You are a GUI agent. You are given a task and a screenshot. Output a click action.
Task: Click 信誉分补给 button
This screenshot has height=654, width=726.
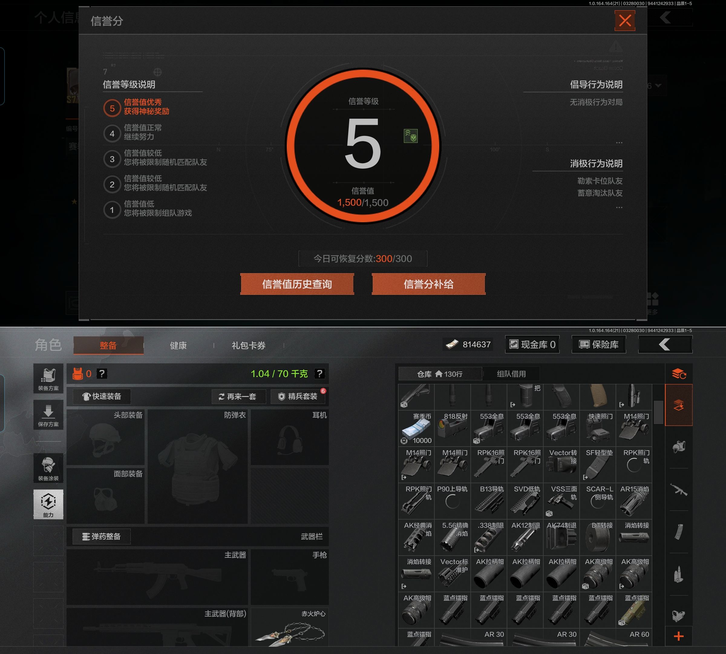click(x=428, y=284)
